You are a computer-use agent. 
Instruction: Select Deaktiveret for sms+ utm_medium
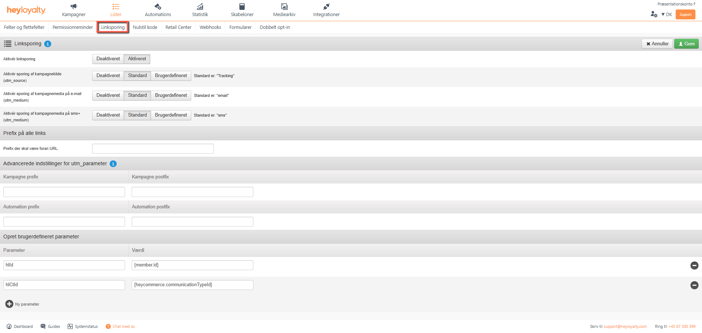coord(108,115)
